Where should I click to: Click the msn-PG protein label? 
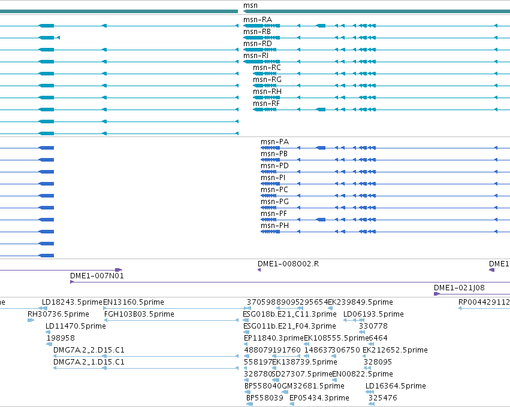coord(274,202)
